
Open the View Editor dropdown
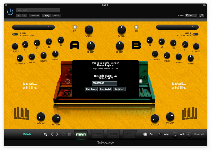(x=191, y=15)
